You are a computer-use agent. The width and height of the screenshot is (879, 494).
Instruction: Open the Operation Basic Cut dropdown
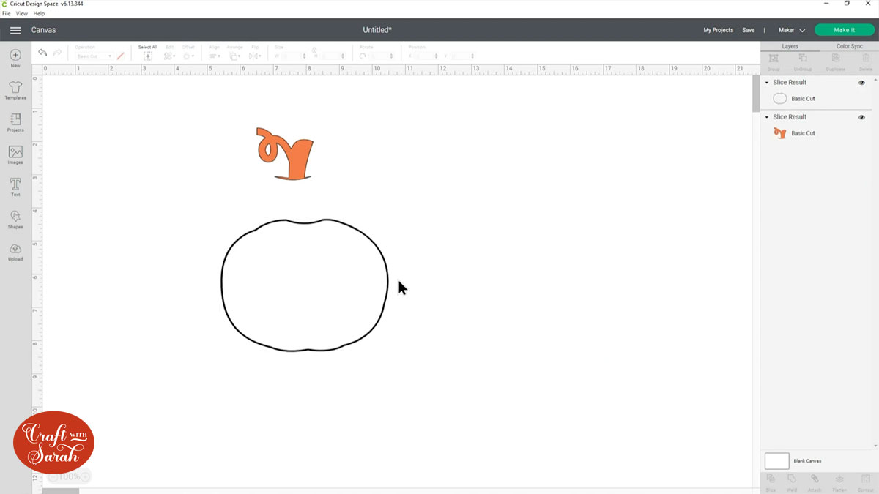pos(94,56)
